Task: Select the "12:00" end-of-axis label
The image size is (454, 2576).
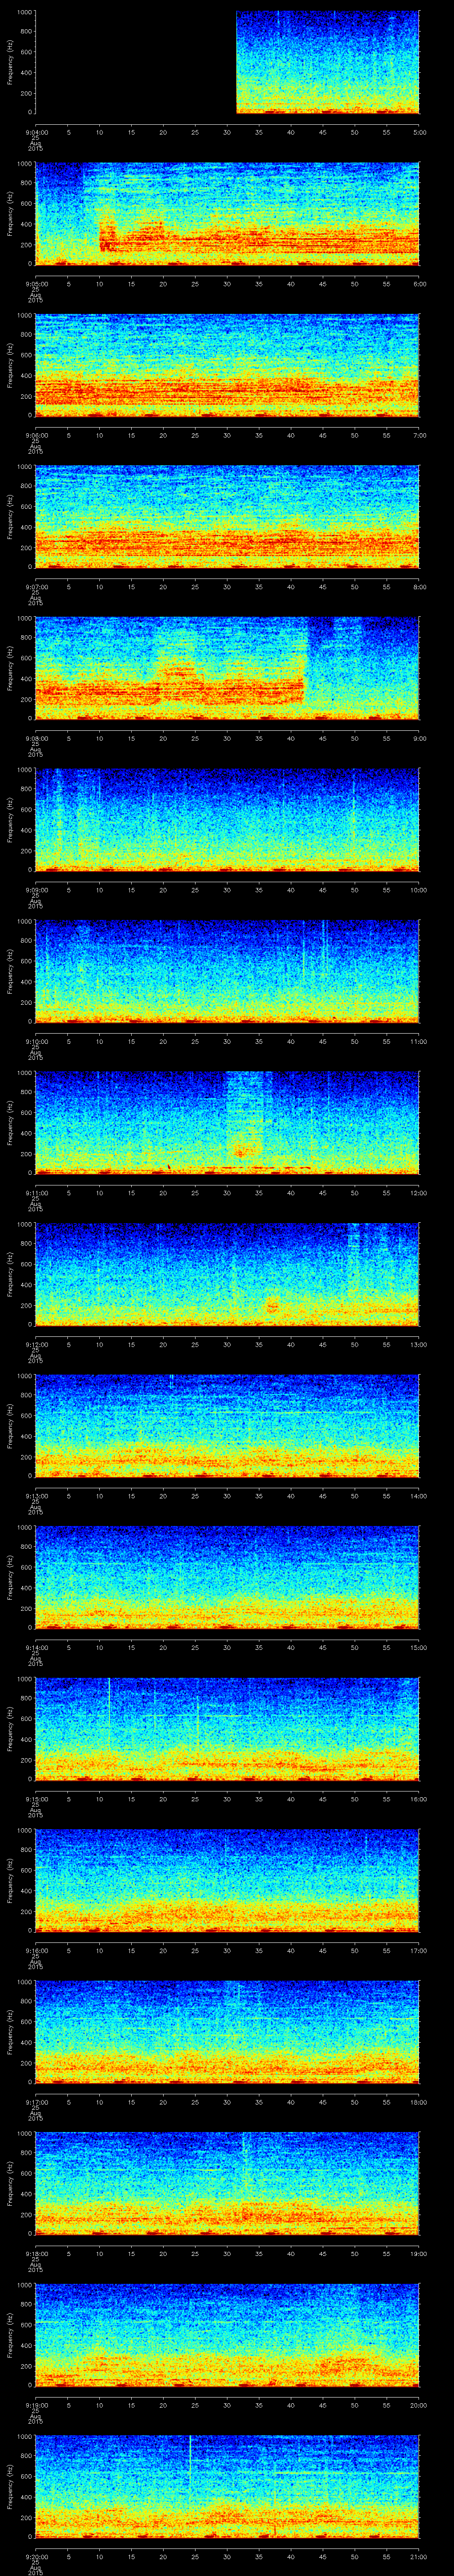Action: [x=419, y=1192]
